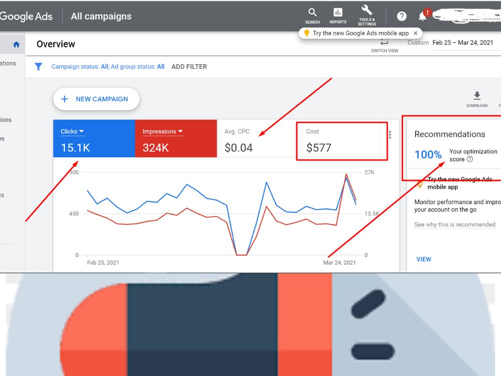
Task: Click the View recommendation link
Action: coord(424,259)
